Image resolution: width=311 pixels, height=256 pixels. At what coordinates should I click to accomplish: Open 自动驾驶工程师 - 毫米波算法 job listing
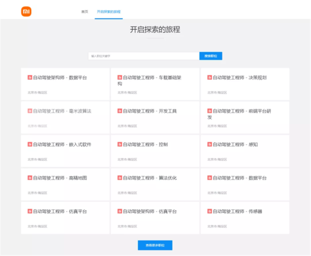[62, 111]
